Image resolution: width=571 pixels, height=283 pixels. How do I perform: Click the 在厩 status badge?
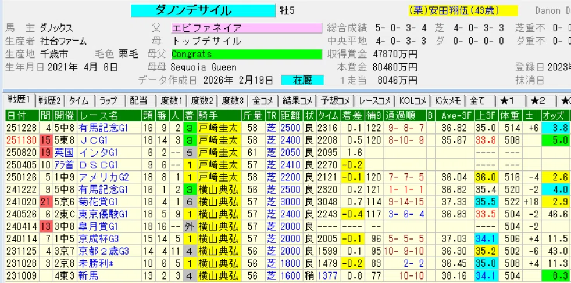(x=302, y=80)
